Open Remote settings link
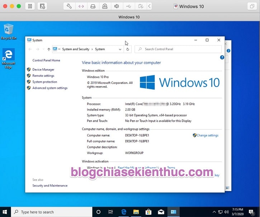 (x=43, y=76)
